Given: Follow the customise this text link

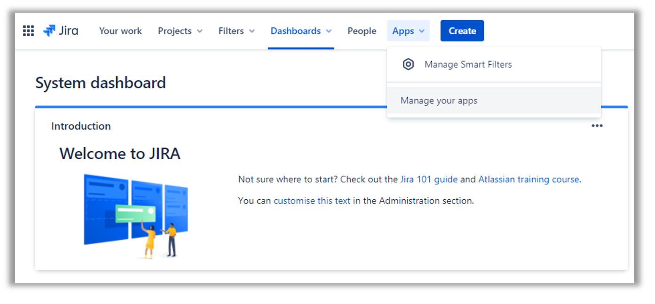Looking at the screenshot, I should 312,201.
